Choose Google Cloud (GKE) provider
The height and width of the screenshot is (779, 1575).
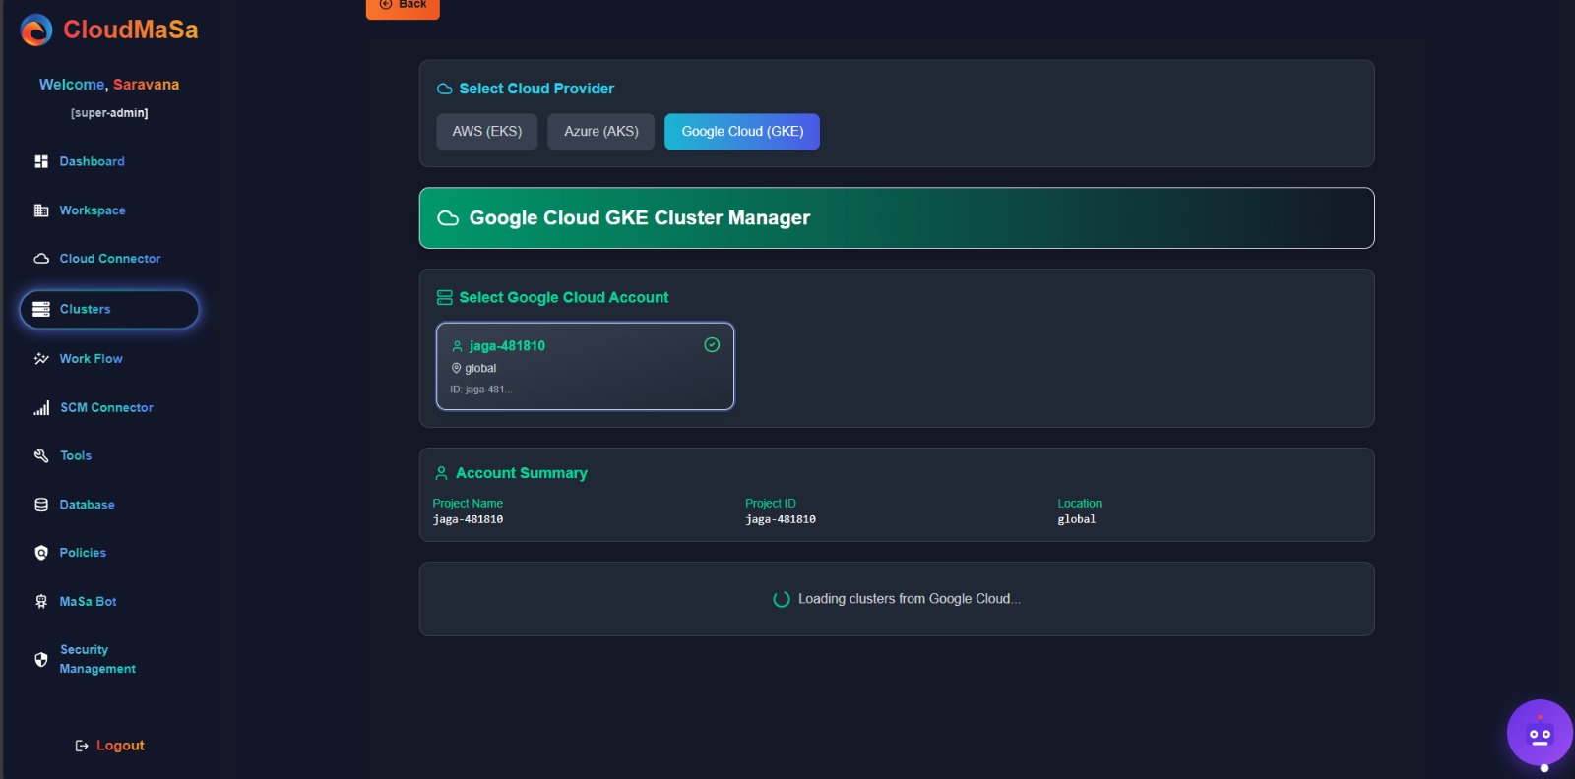click(x=742, y=132)
